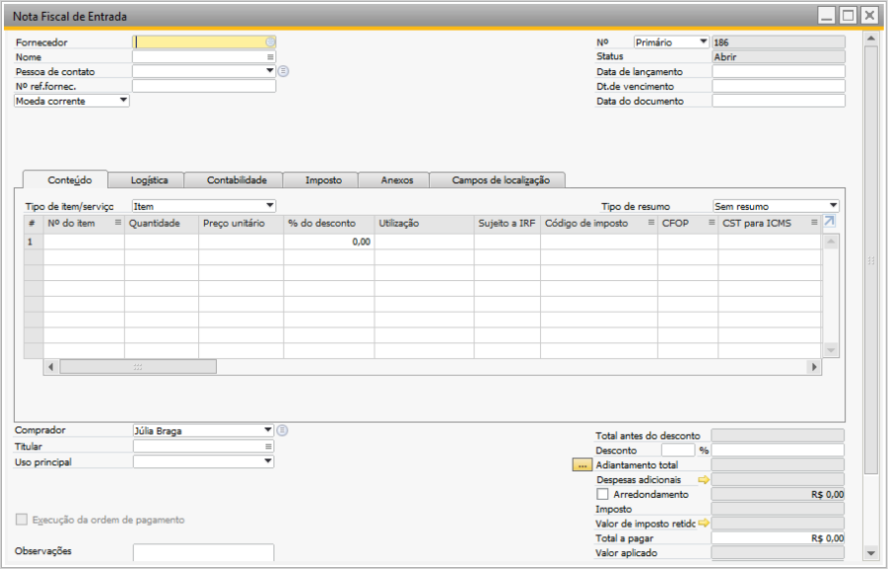Click the yellow arrow beside Despesas adicionais
The height and width of the screenshot is (569, 888).
[x=704, y=479]
